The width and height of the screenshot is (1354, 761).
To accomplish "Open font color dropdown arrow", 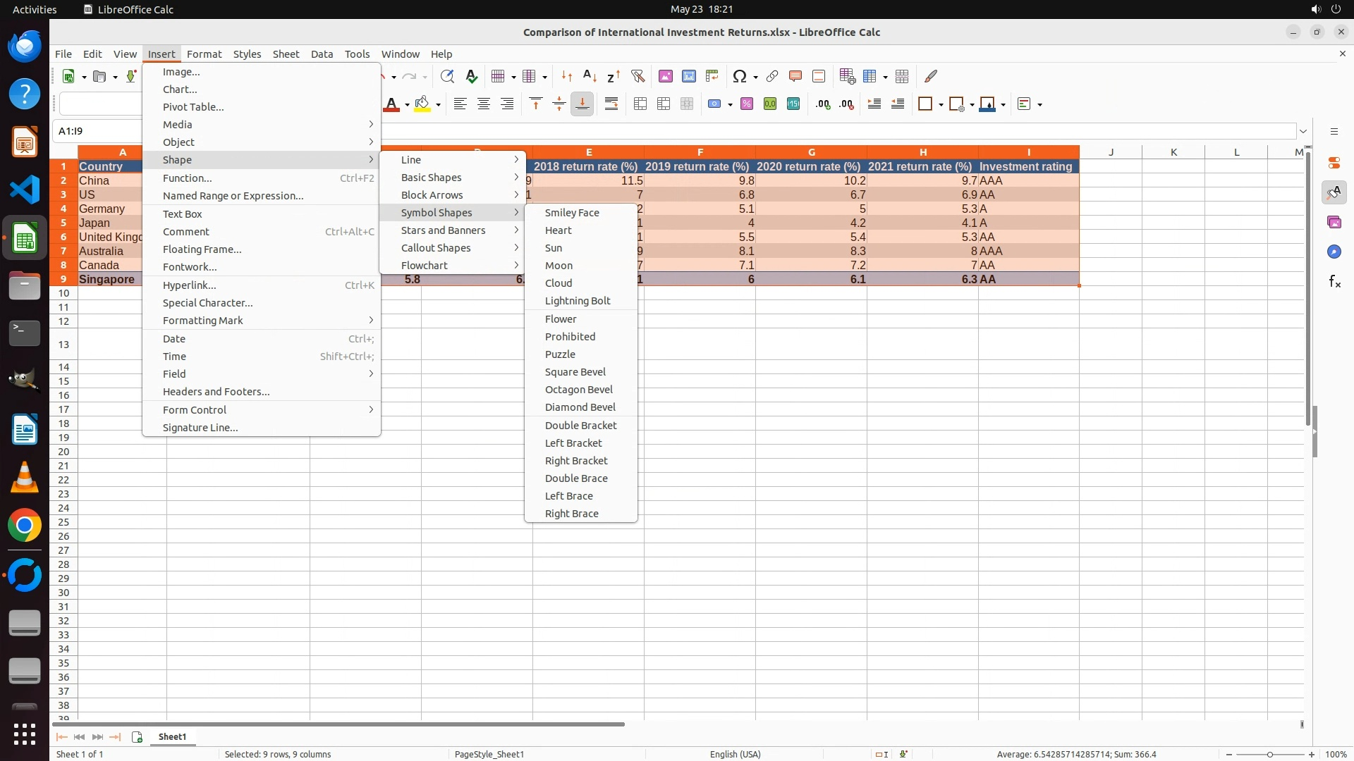I will coord(407,105).
